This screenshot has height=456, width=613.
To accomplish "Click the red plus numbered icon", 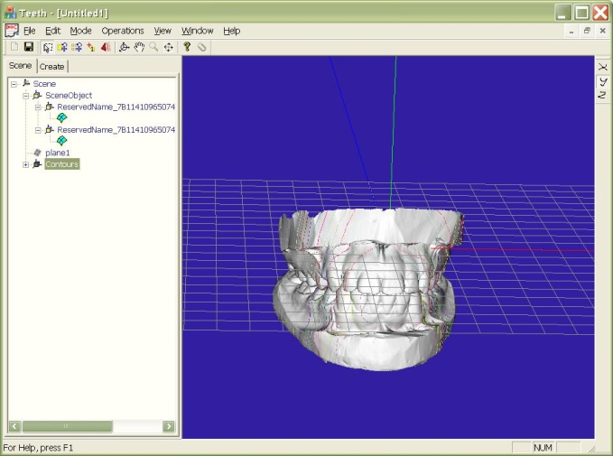I will click(91, 47).
